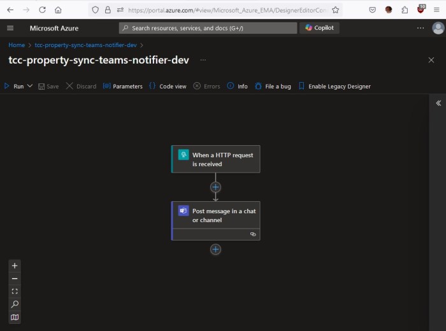Expand the collapsed right side panel
The width and height of the screenshot is (446, 331).
438,102
